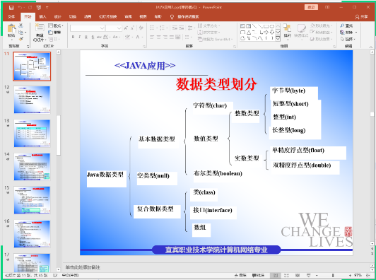Adjust the zoom slider in status bar

point(333,276)
